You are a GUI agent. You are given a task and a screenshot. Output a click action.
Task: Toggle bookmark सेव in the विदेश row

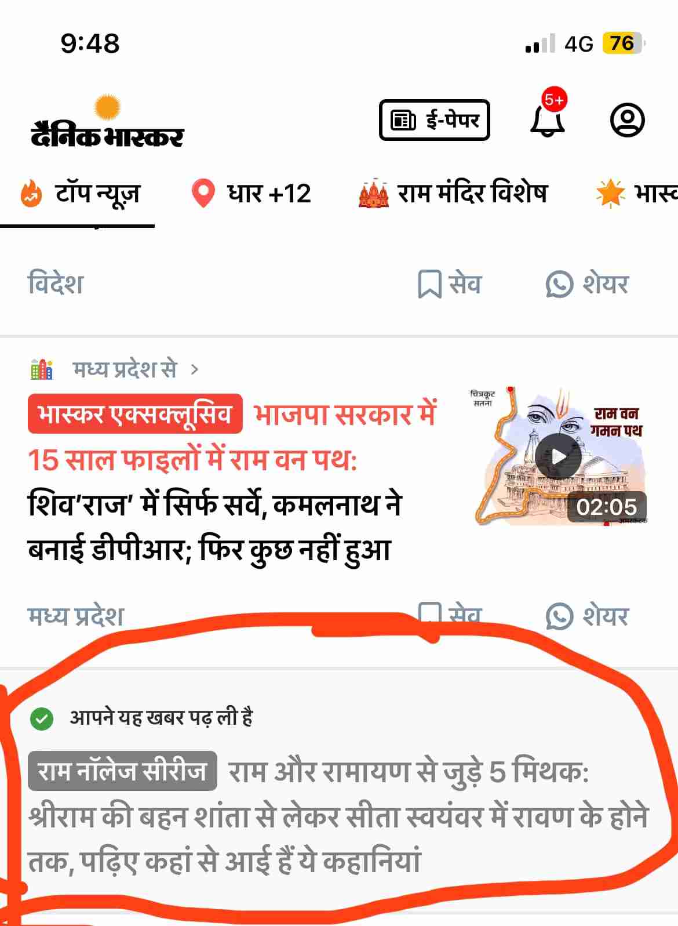click(450, 285)
